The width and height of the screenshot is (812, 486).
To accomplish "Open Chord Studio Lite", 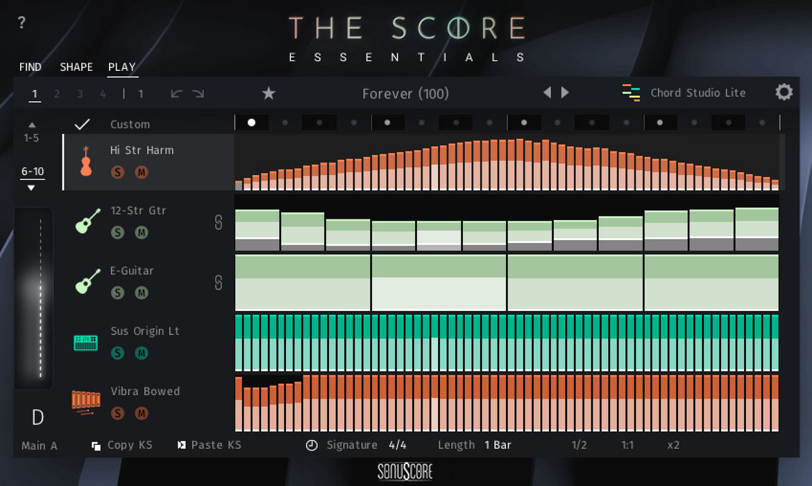I will (697, 92).
